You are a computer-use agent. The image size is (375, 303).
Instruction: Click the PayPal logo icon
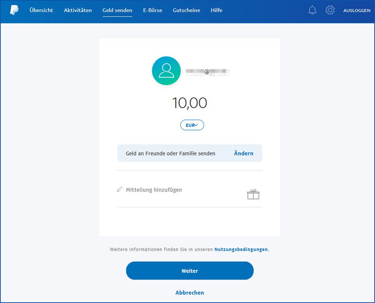(x=14, y=10)
